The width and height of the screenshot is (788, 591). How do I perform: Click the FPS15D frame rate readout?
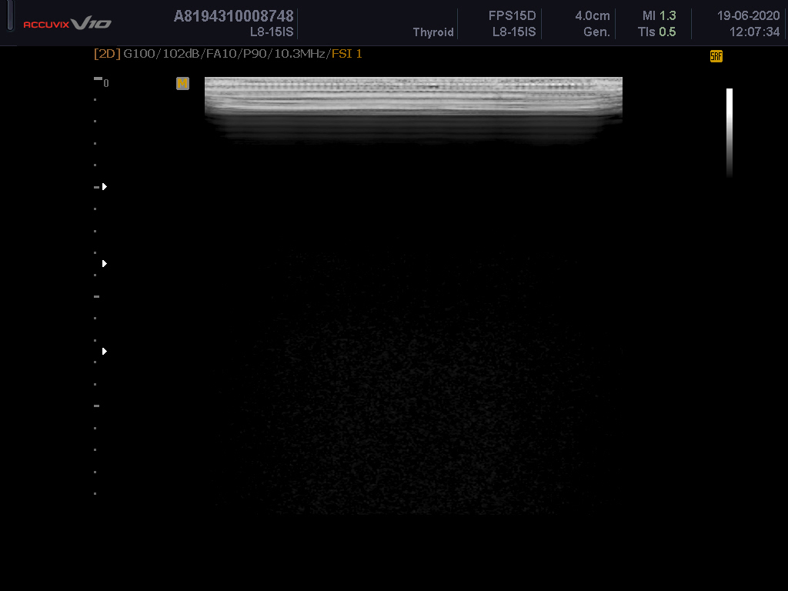tap(512, 16)
